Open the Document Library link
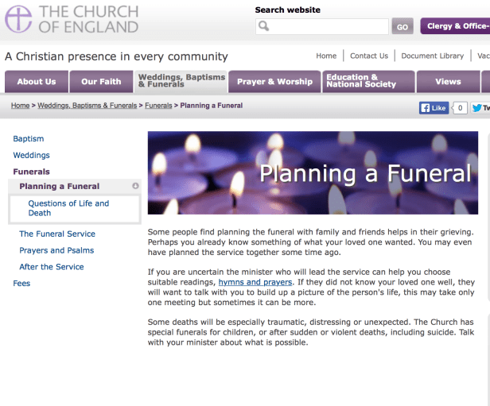 tap(432, 56)
